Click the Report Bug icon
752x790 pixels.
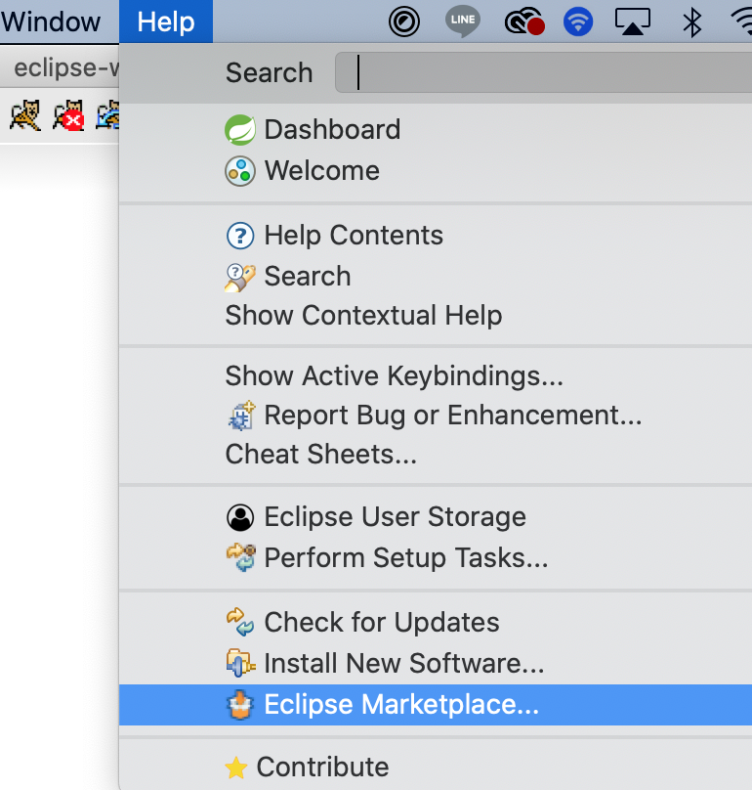pos(241,417)
